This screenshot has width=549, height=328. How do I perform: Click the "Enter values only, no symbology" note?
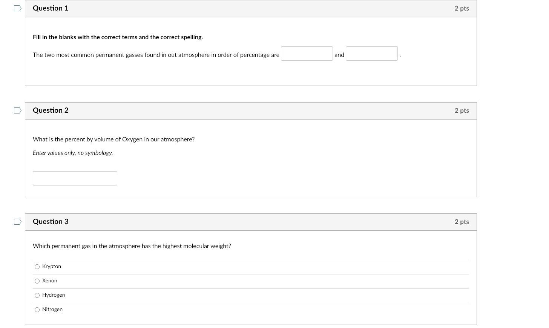click(73, 153)
